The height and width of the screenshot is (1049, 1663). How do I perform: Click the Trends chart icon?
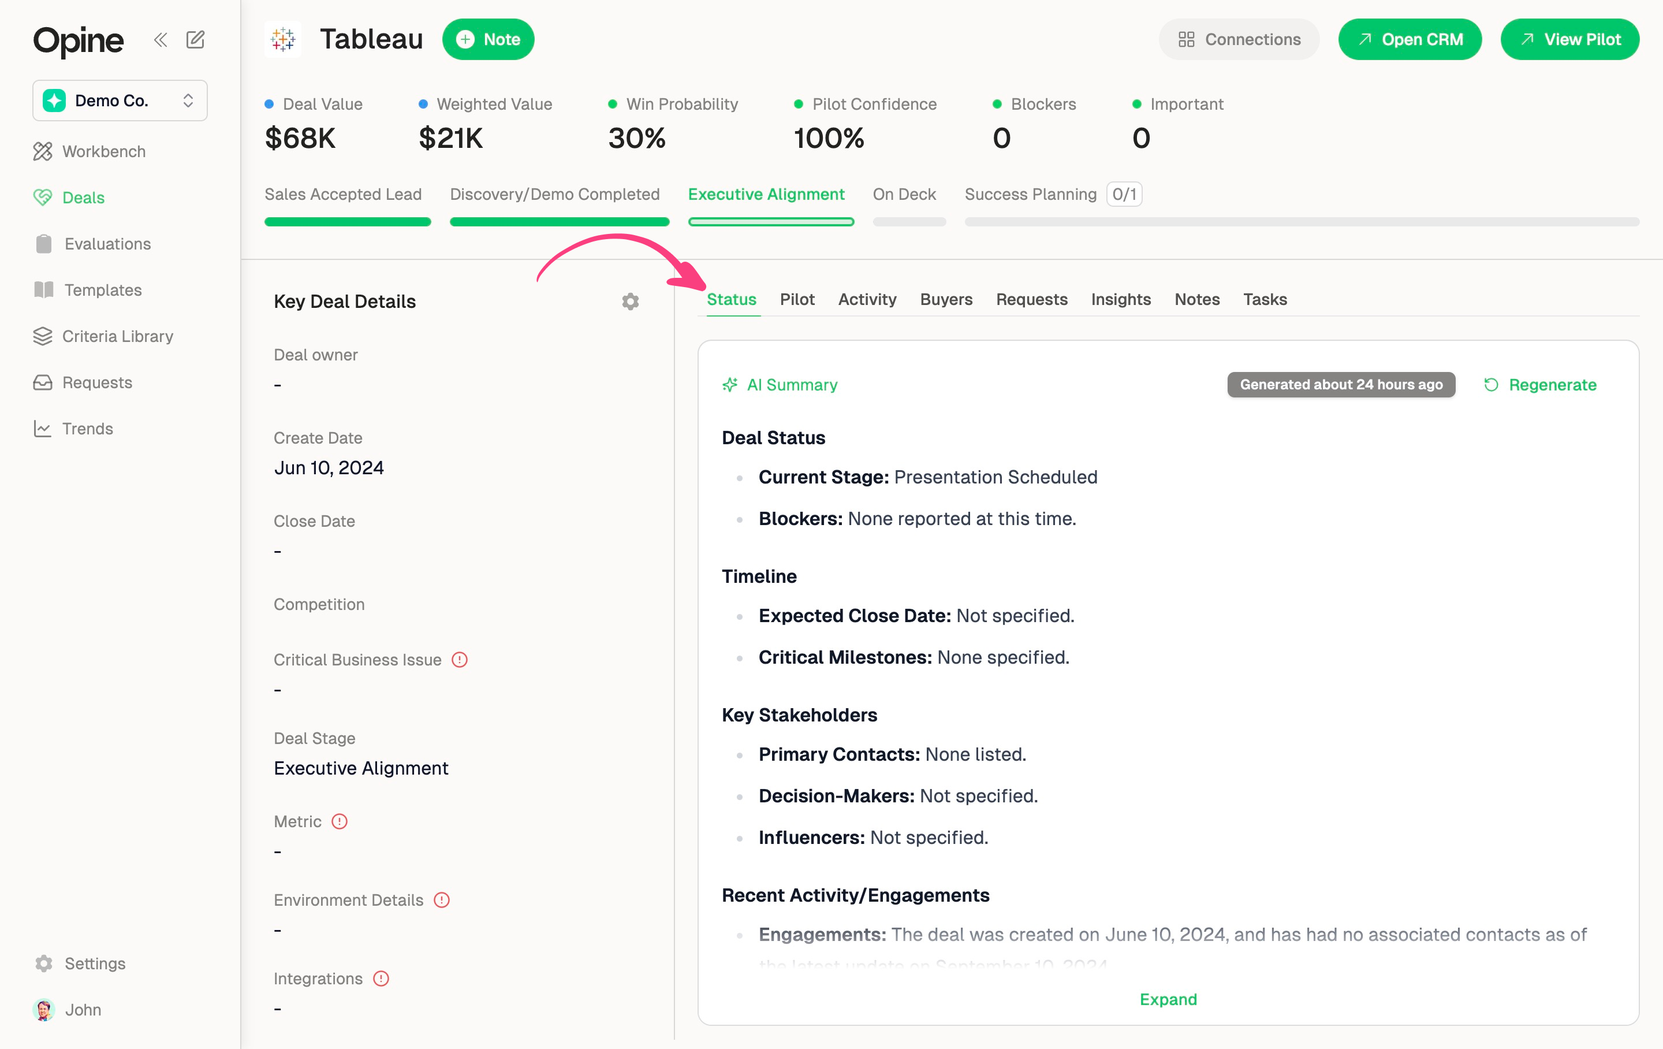point(43,429)
